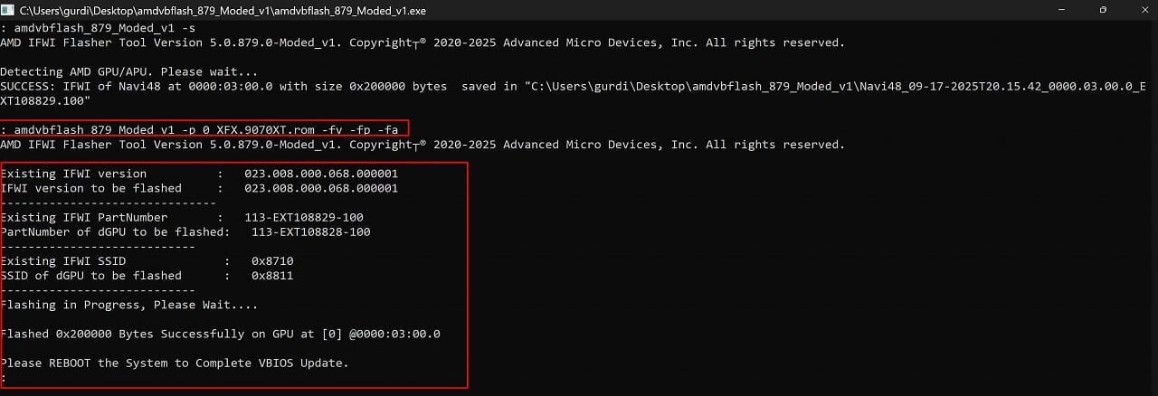Click the 'PartNumber of dGPU to be flashed' line

point(185,231)
